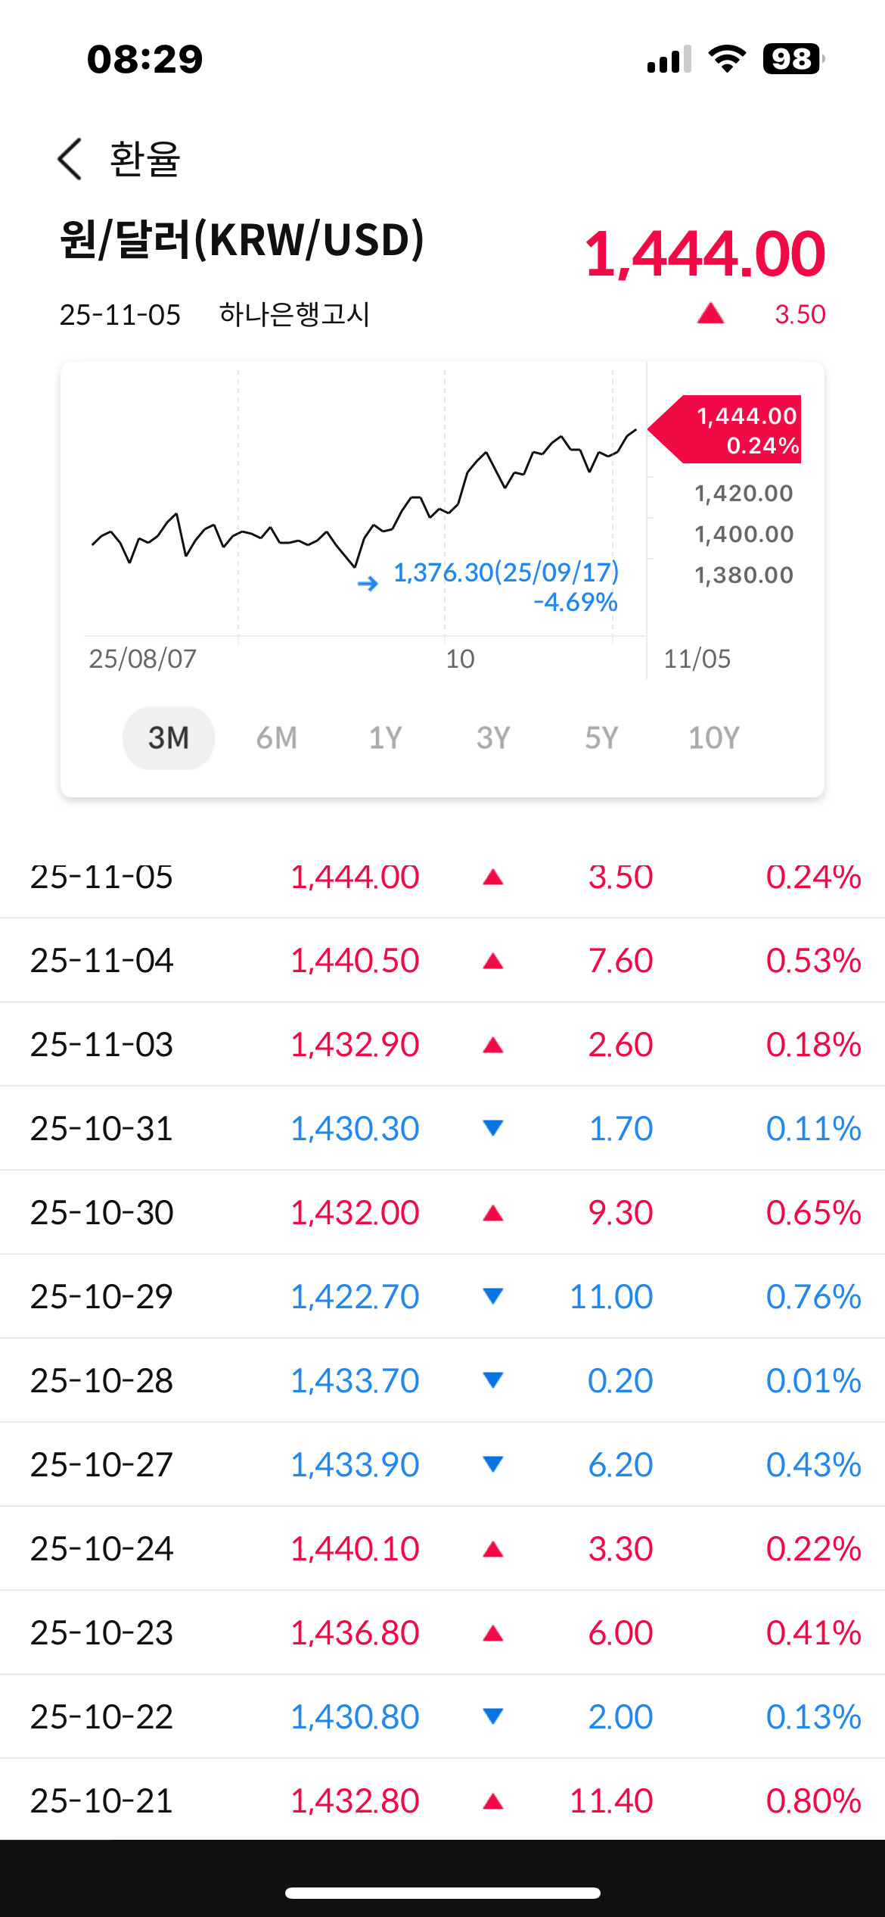
Task: Tap the 하나은행고시 source label
Action: (294, 314)
